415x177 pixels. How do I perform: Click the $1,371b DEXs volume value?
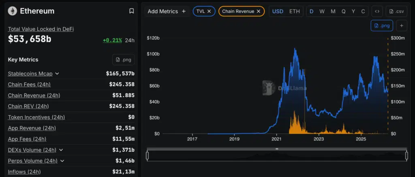[123, 150]
